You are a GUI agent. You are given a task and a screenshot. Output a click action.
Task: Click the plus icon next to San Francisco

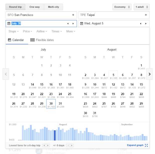(x=73, y=15)
